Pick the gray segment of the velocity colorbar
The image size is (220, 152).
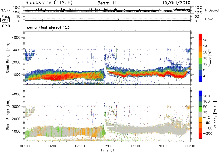coord(200,114)
